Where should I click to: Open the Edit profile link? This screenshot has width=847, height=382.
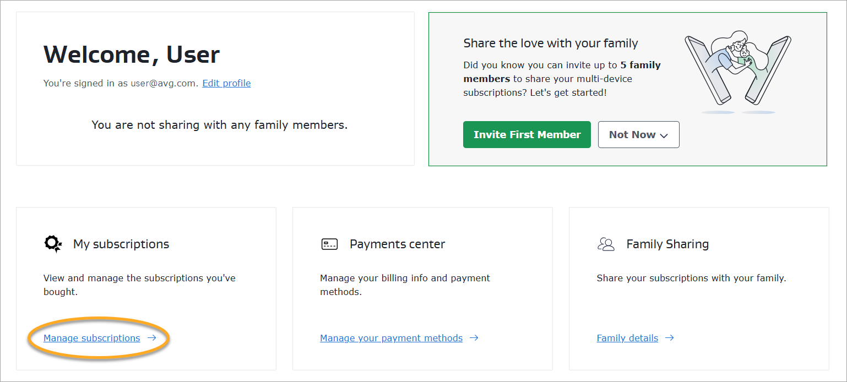click(226, 84)
